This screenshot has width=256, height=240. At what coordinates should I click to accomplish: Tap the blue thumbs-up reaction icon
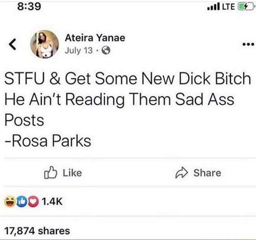tap(22, 202)
